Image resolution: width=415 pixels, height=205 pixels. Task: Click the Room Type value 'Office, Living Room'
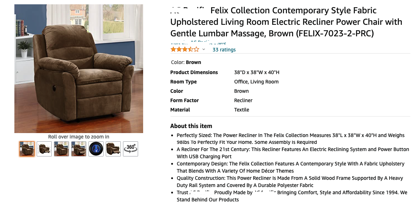point(256,82)
